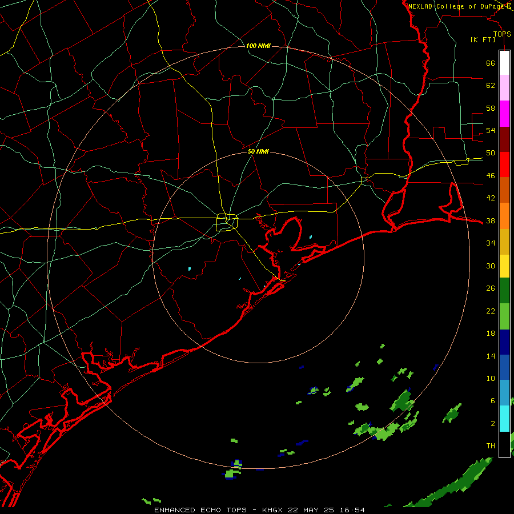Image resolution: width=514 pixels, height=514 pixels.
Task: Click the light pink legend swatch
Action: pos(504,88)
